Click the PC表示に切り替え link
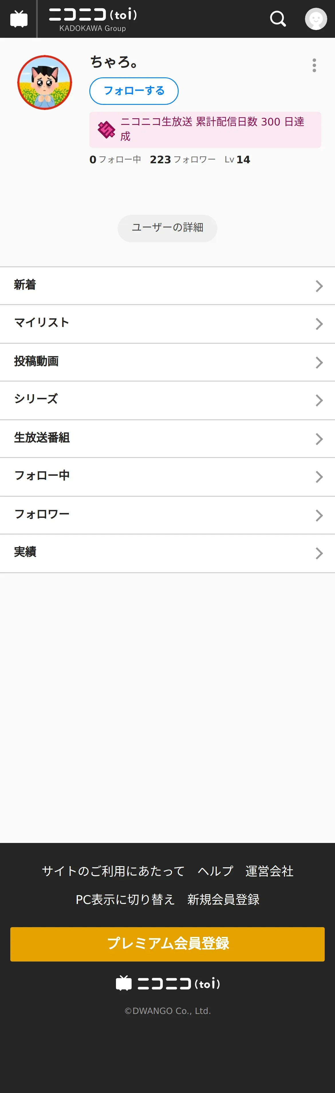 (125, 899)
